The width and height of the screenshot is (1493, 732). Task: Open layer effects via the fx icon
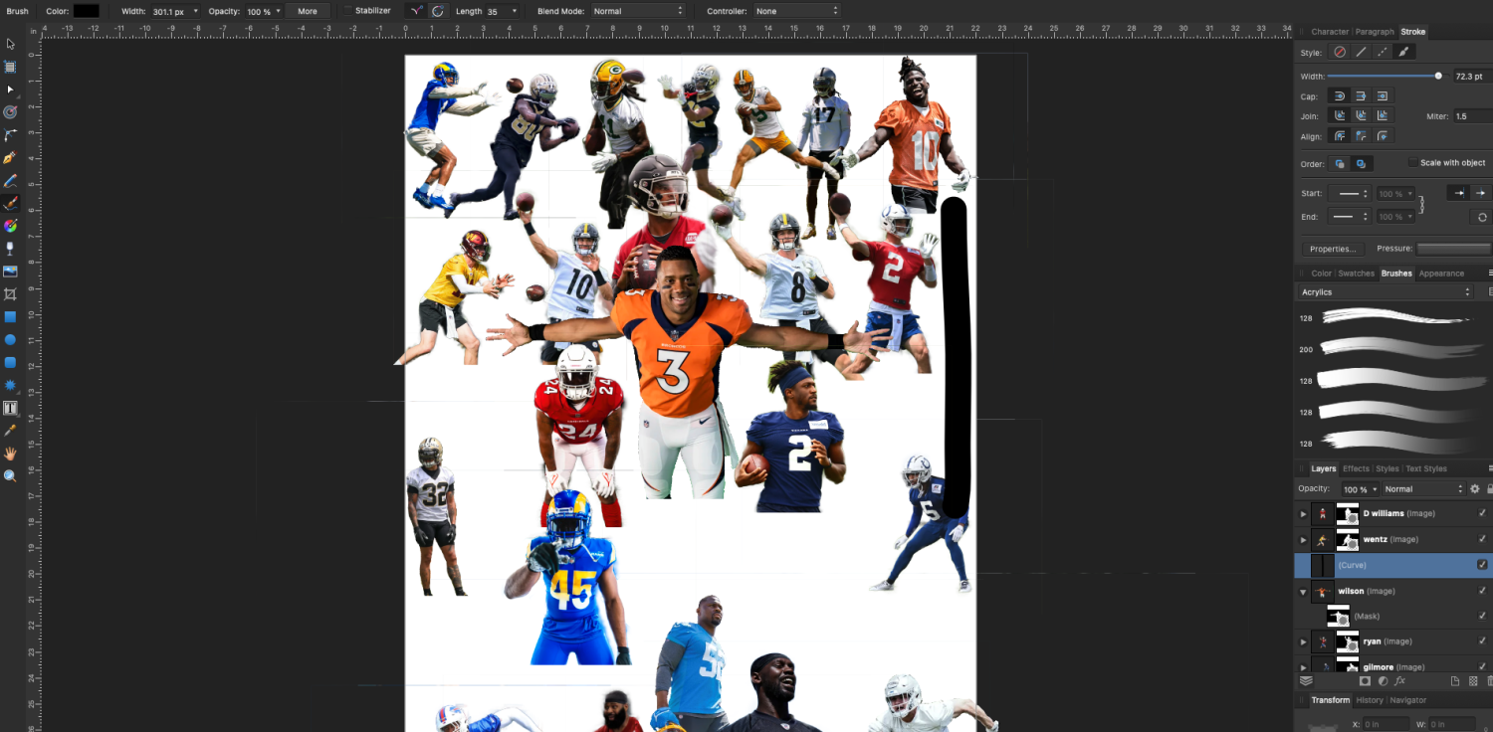click(x=1399, y=680)
